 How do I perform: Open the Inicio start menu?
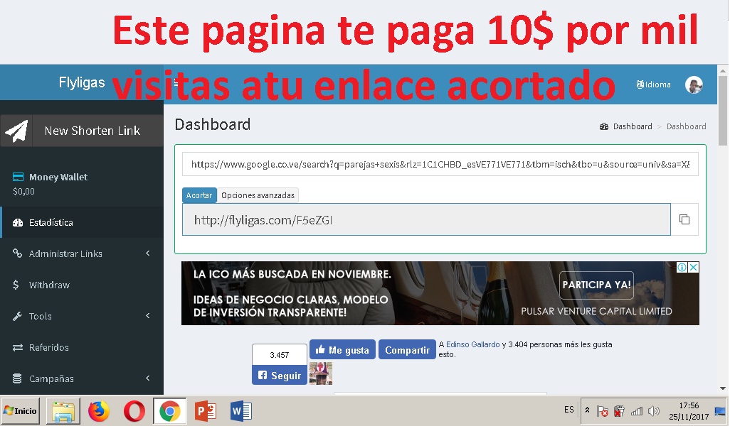click(x=20, y=410)
